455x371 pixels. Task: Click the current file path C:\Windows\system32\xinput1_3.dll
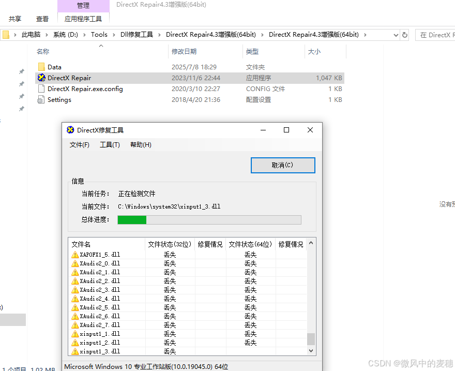point(169,206)
